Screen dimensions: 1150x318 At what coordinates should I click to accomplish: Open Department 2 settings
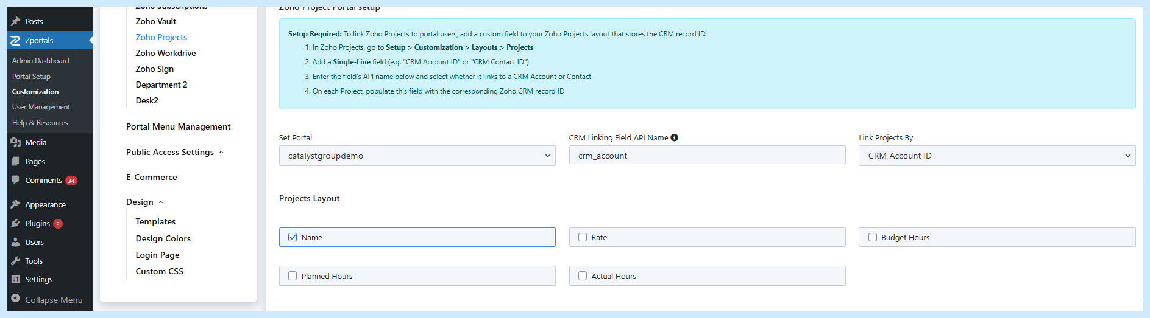click(161, 85)
